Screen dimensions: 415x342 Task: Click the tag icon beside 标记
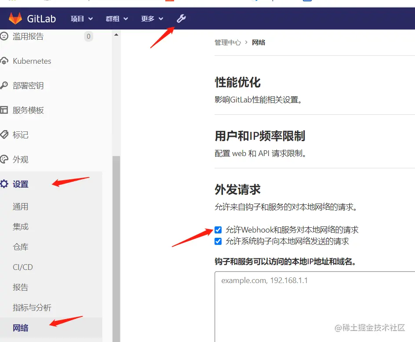[x=4, y=135]
